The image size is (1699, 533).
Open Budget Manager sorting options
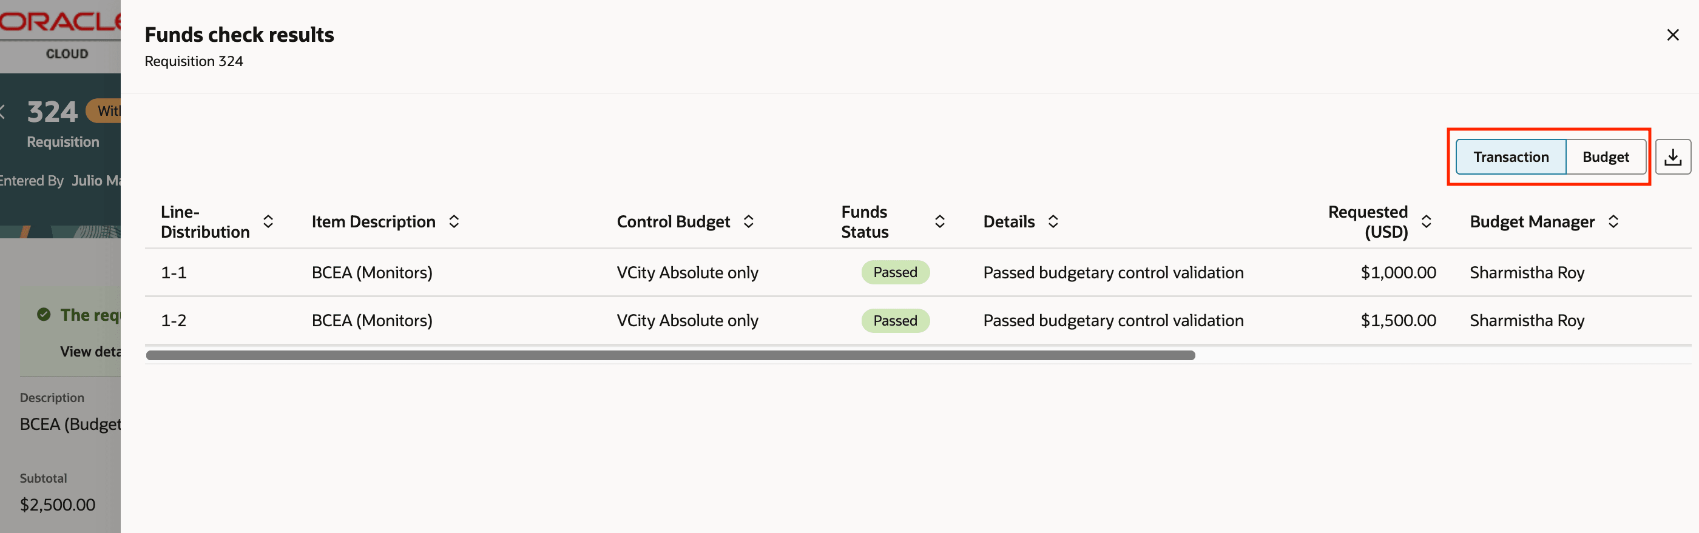click(x=1614, y=221)
